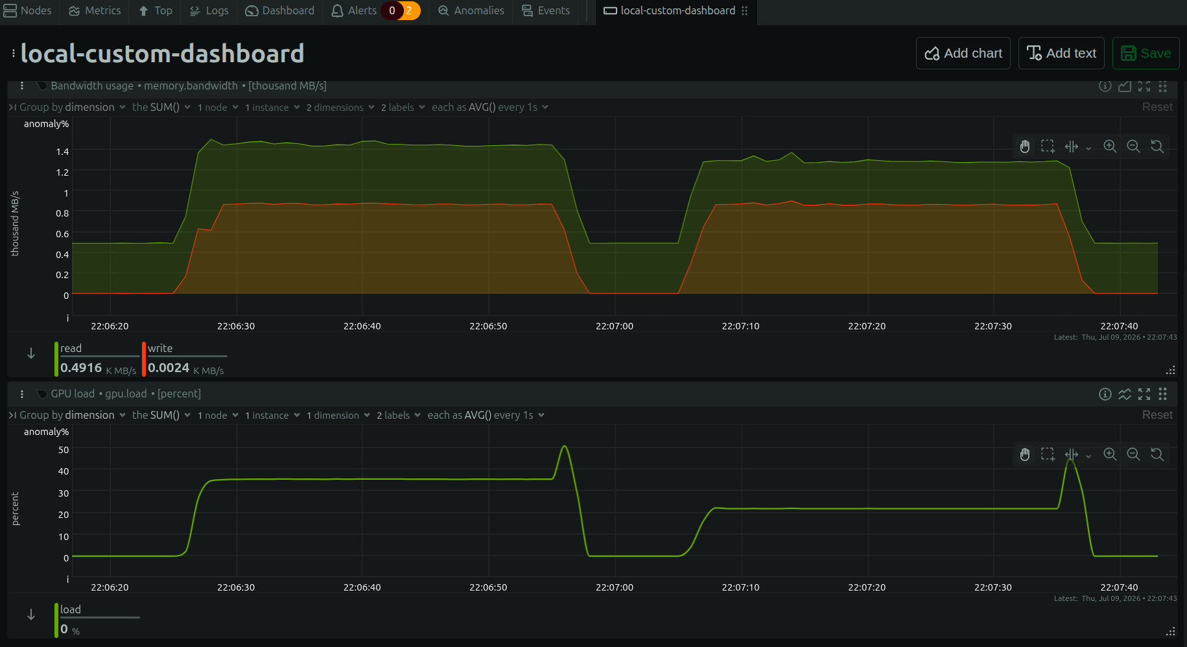Screen dimensions: 1187x647
Task: Open the 1 node dropdown in Bandwidth chart
Action: pyautogui.click(x=218, y=107)
